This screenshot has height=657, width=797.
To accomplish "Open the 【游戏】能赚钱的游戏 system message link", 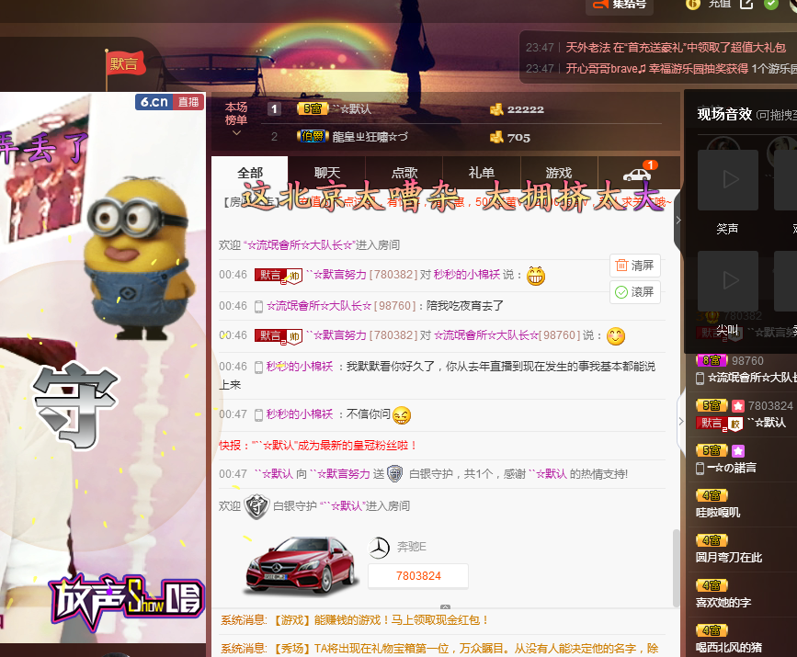I will tap(381, 620).
